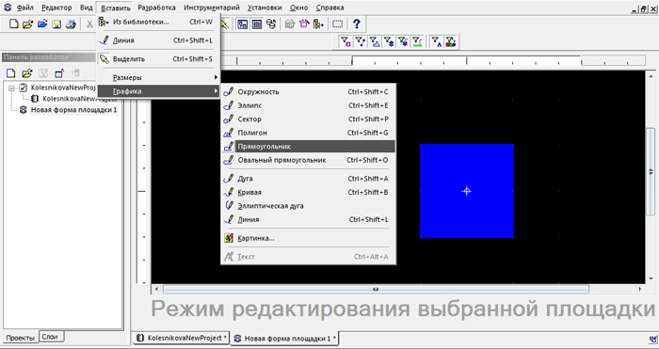Collapse the KolesnikovaNewProject tree node
Image resolution: width=659 pixels, height=349 pixels.
click(x=11, y=87)
